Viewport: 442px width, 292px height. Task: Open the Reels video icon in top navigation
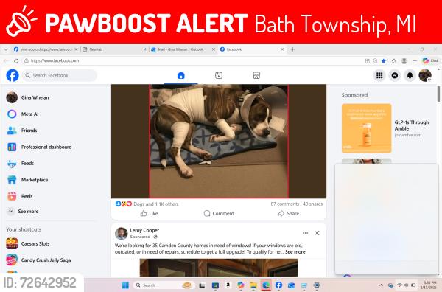click(x=219, y=75)
